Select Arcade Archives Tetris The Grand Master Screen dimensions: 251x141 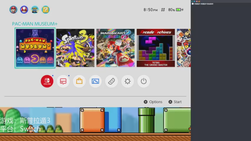click(x=156, y=48)
